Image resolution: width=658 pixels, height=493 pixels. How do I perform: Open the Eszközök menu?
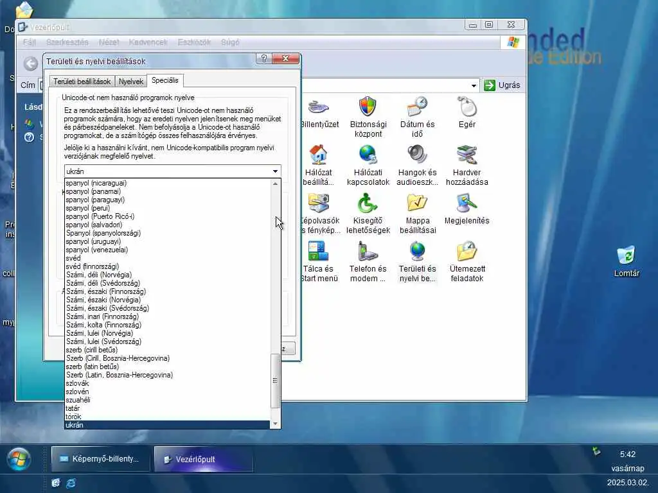(194, 42)
